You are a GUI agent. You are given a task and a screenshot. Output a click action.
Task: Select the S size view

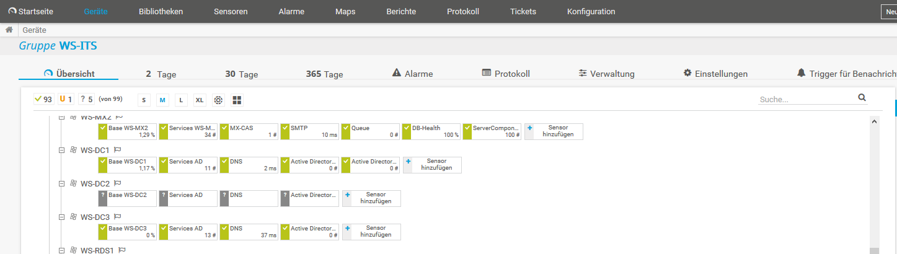coord(144,100)
